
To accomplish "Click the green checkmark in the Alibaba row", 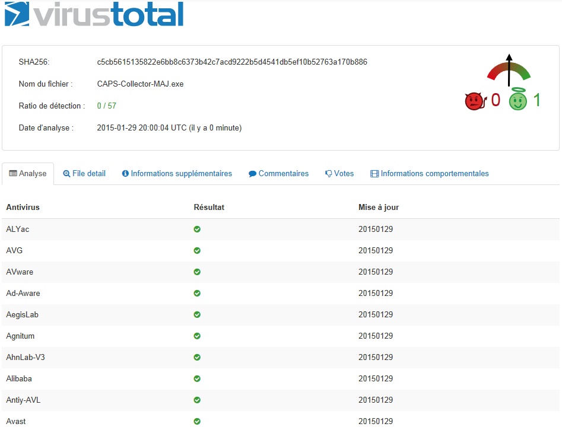I will point(197,378).
